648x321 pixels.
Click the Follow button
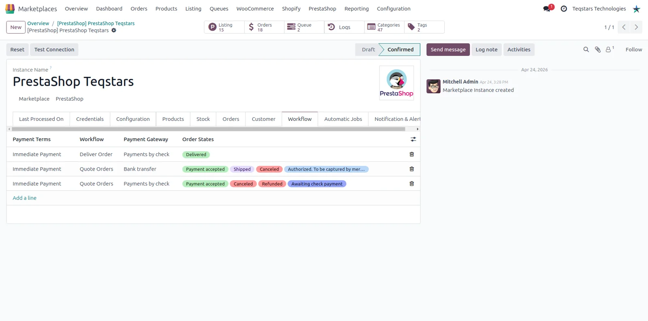coord(634,49)
